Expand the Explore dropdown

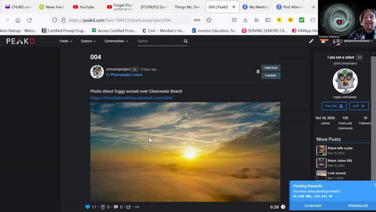(88, 41)
